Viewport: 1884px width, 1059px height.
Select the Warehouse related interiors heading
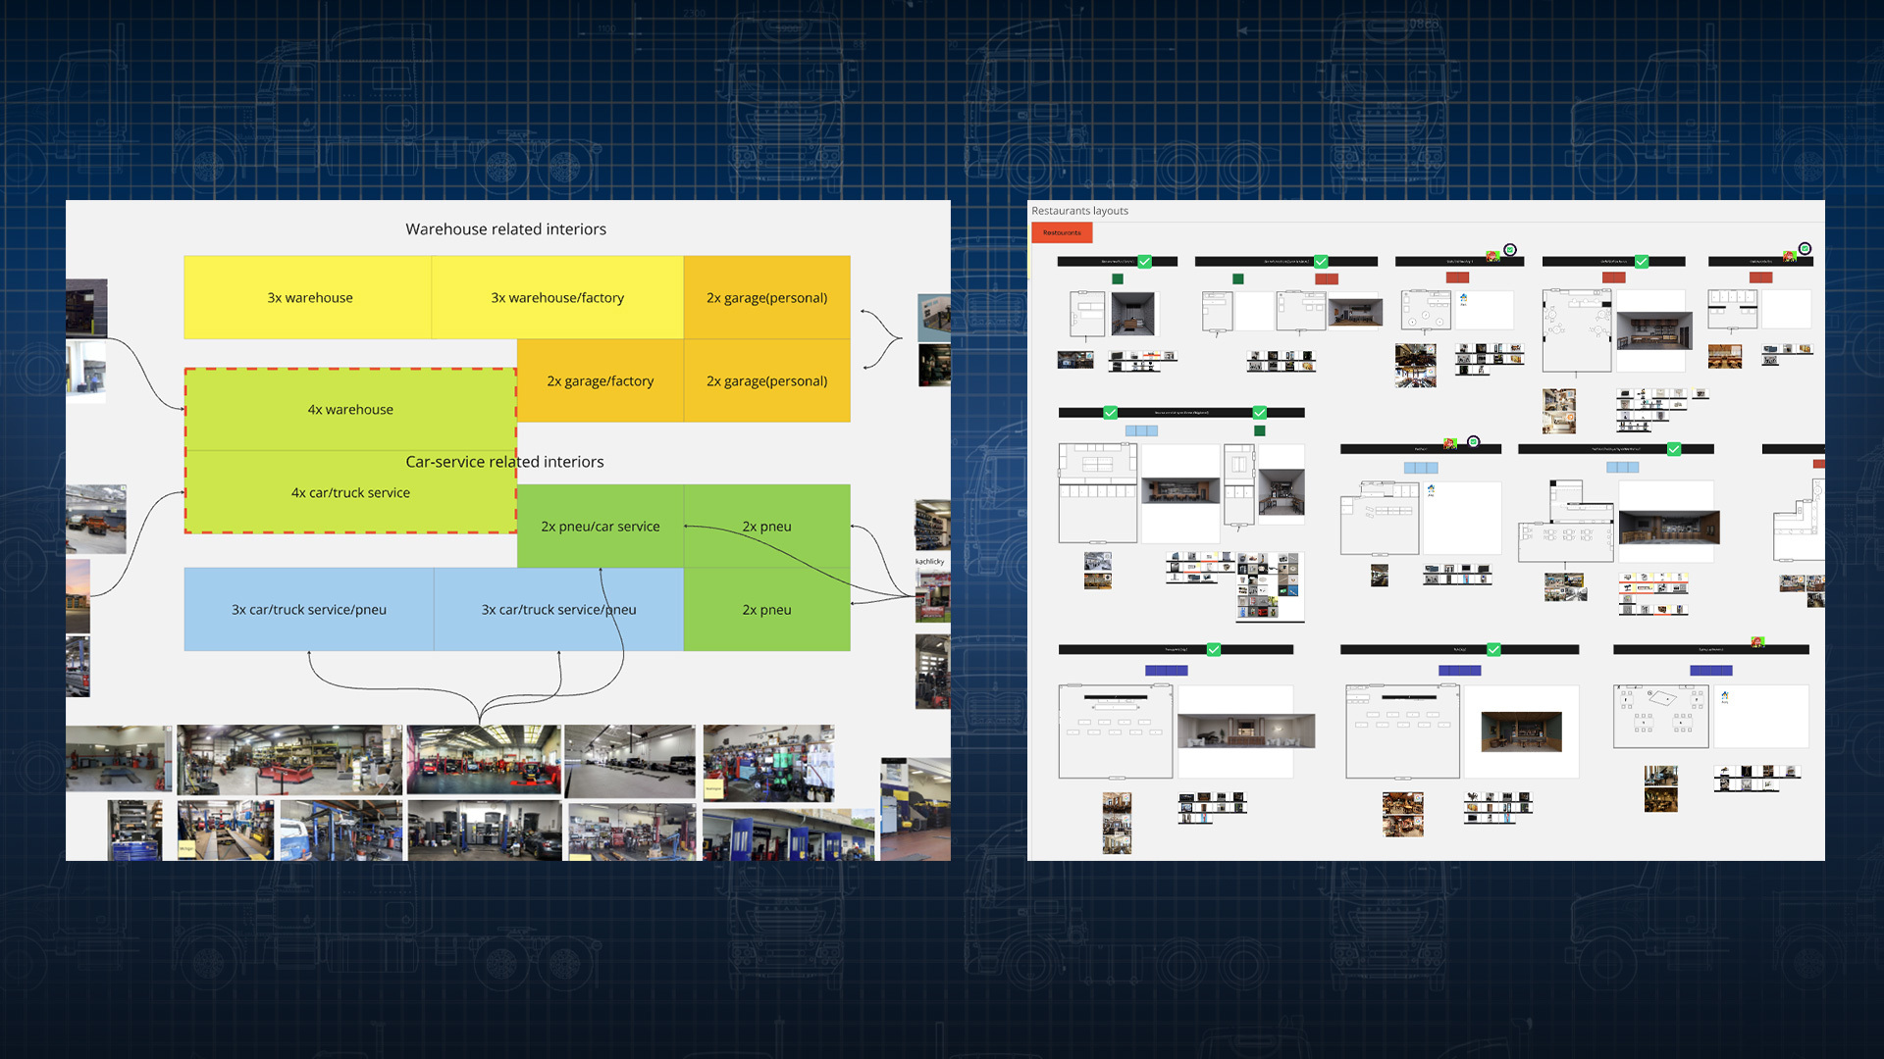coord(505,229)
